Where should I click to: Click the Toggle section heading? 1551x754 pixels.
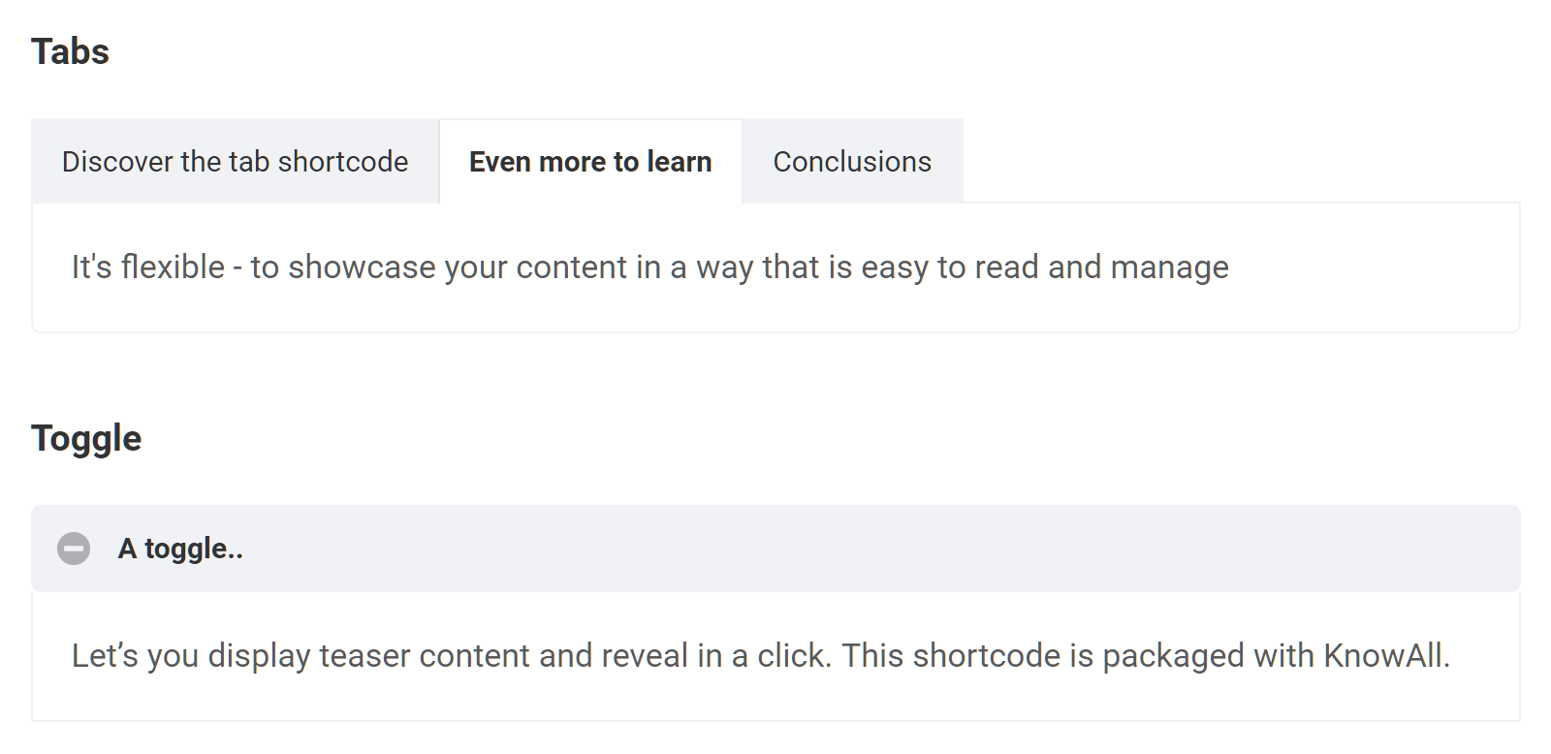coord(86,437)
